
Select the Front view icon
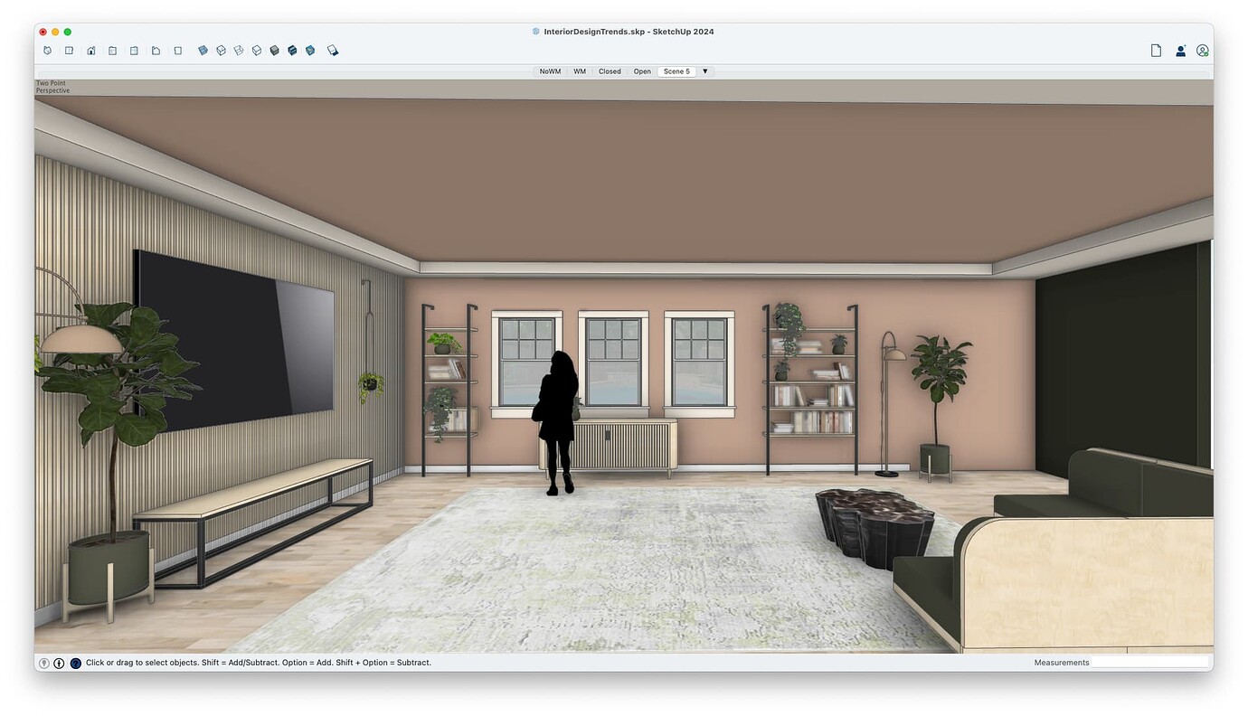click(x=90, y=50)
